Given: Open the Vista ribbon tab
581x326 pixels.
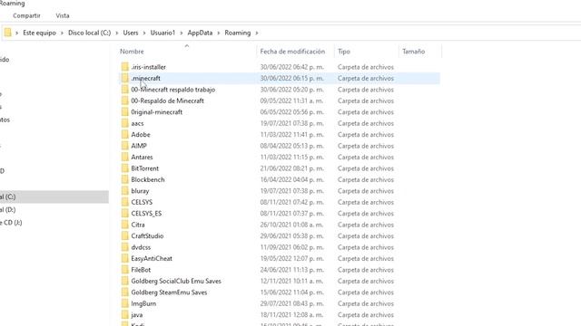Looking at the screenshot, I should pyautogui.click(x=63, y=16).
